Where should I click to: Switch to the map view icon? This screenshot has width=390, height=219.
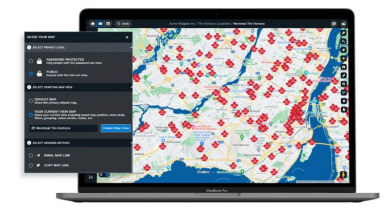pos(100,23)
